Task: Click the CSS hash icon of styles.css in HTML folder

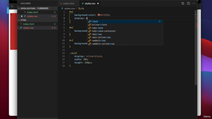Action: (x=21, y=28)
